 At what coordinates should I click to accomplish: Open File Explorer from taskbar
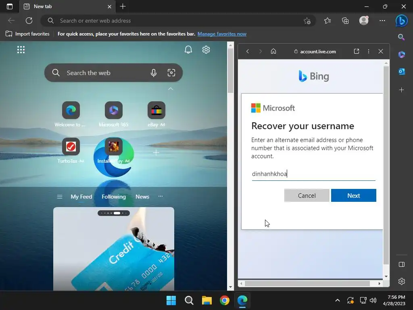pos(207,300)
